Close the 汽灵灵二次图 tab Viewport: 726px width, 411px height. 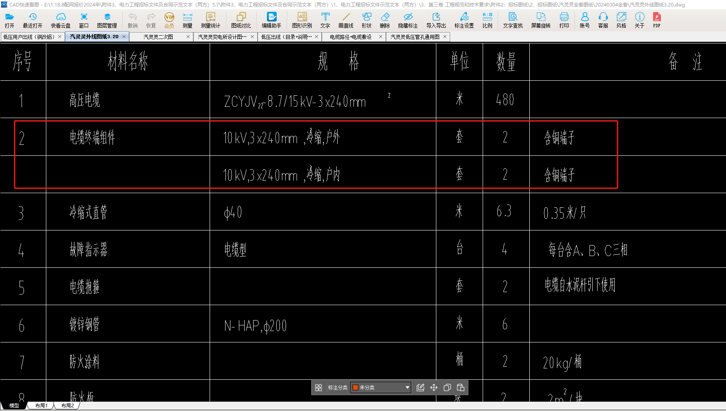pyautogui.click(x=188, y=37)
